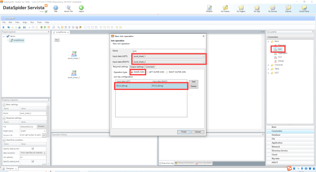Click the Sogou S input method tray icon

click(x=289, y=168)
